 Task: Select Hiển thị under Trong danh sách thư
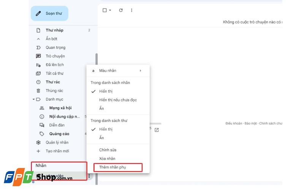click(x=118, y=129)
